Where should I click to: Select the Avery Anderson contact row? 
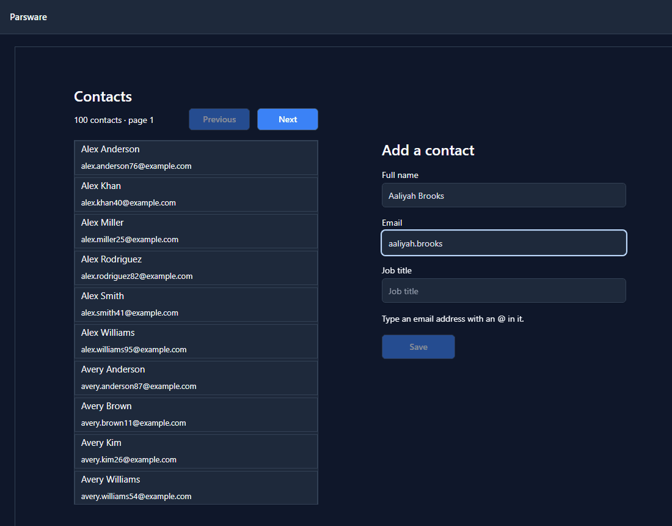(196, 377)
